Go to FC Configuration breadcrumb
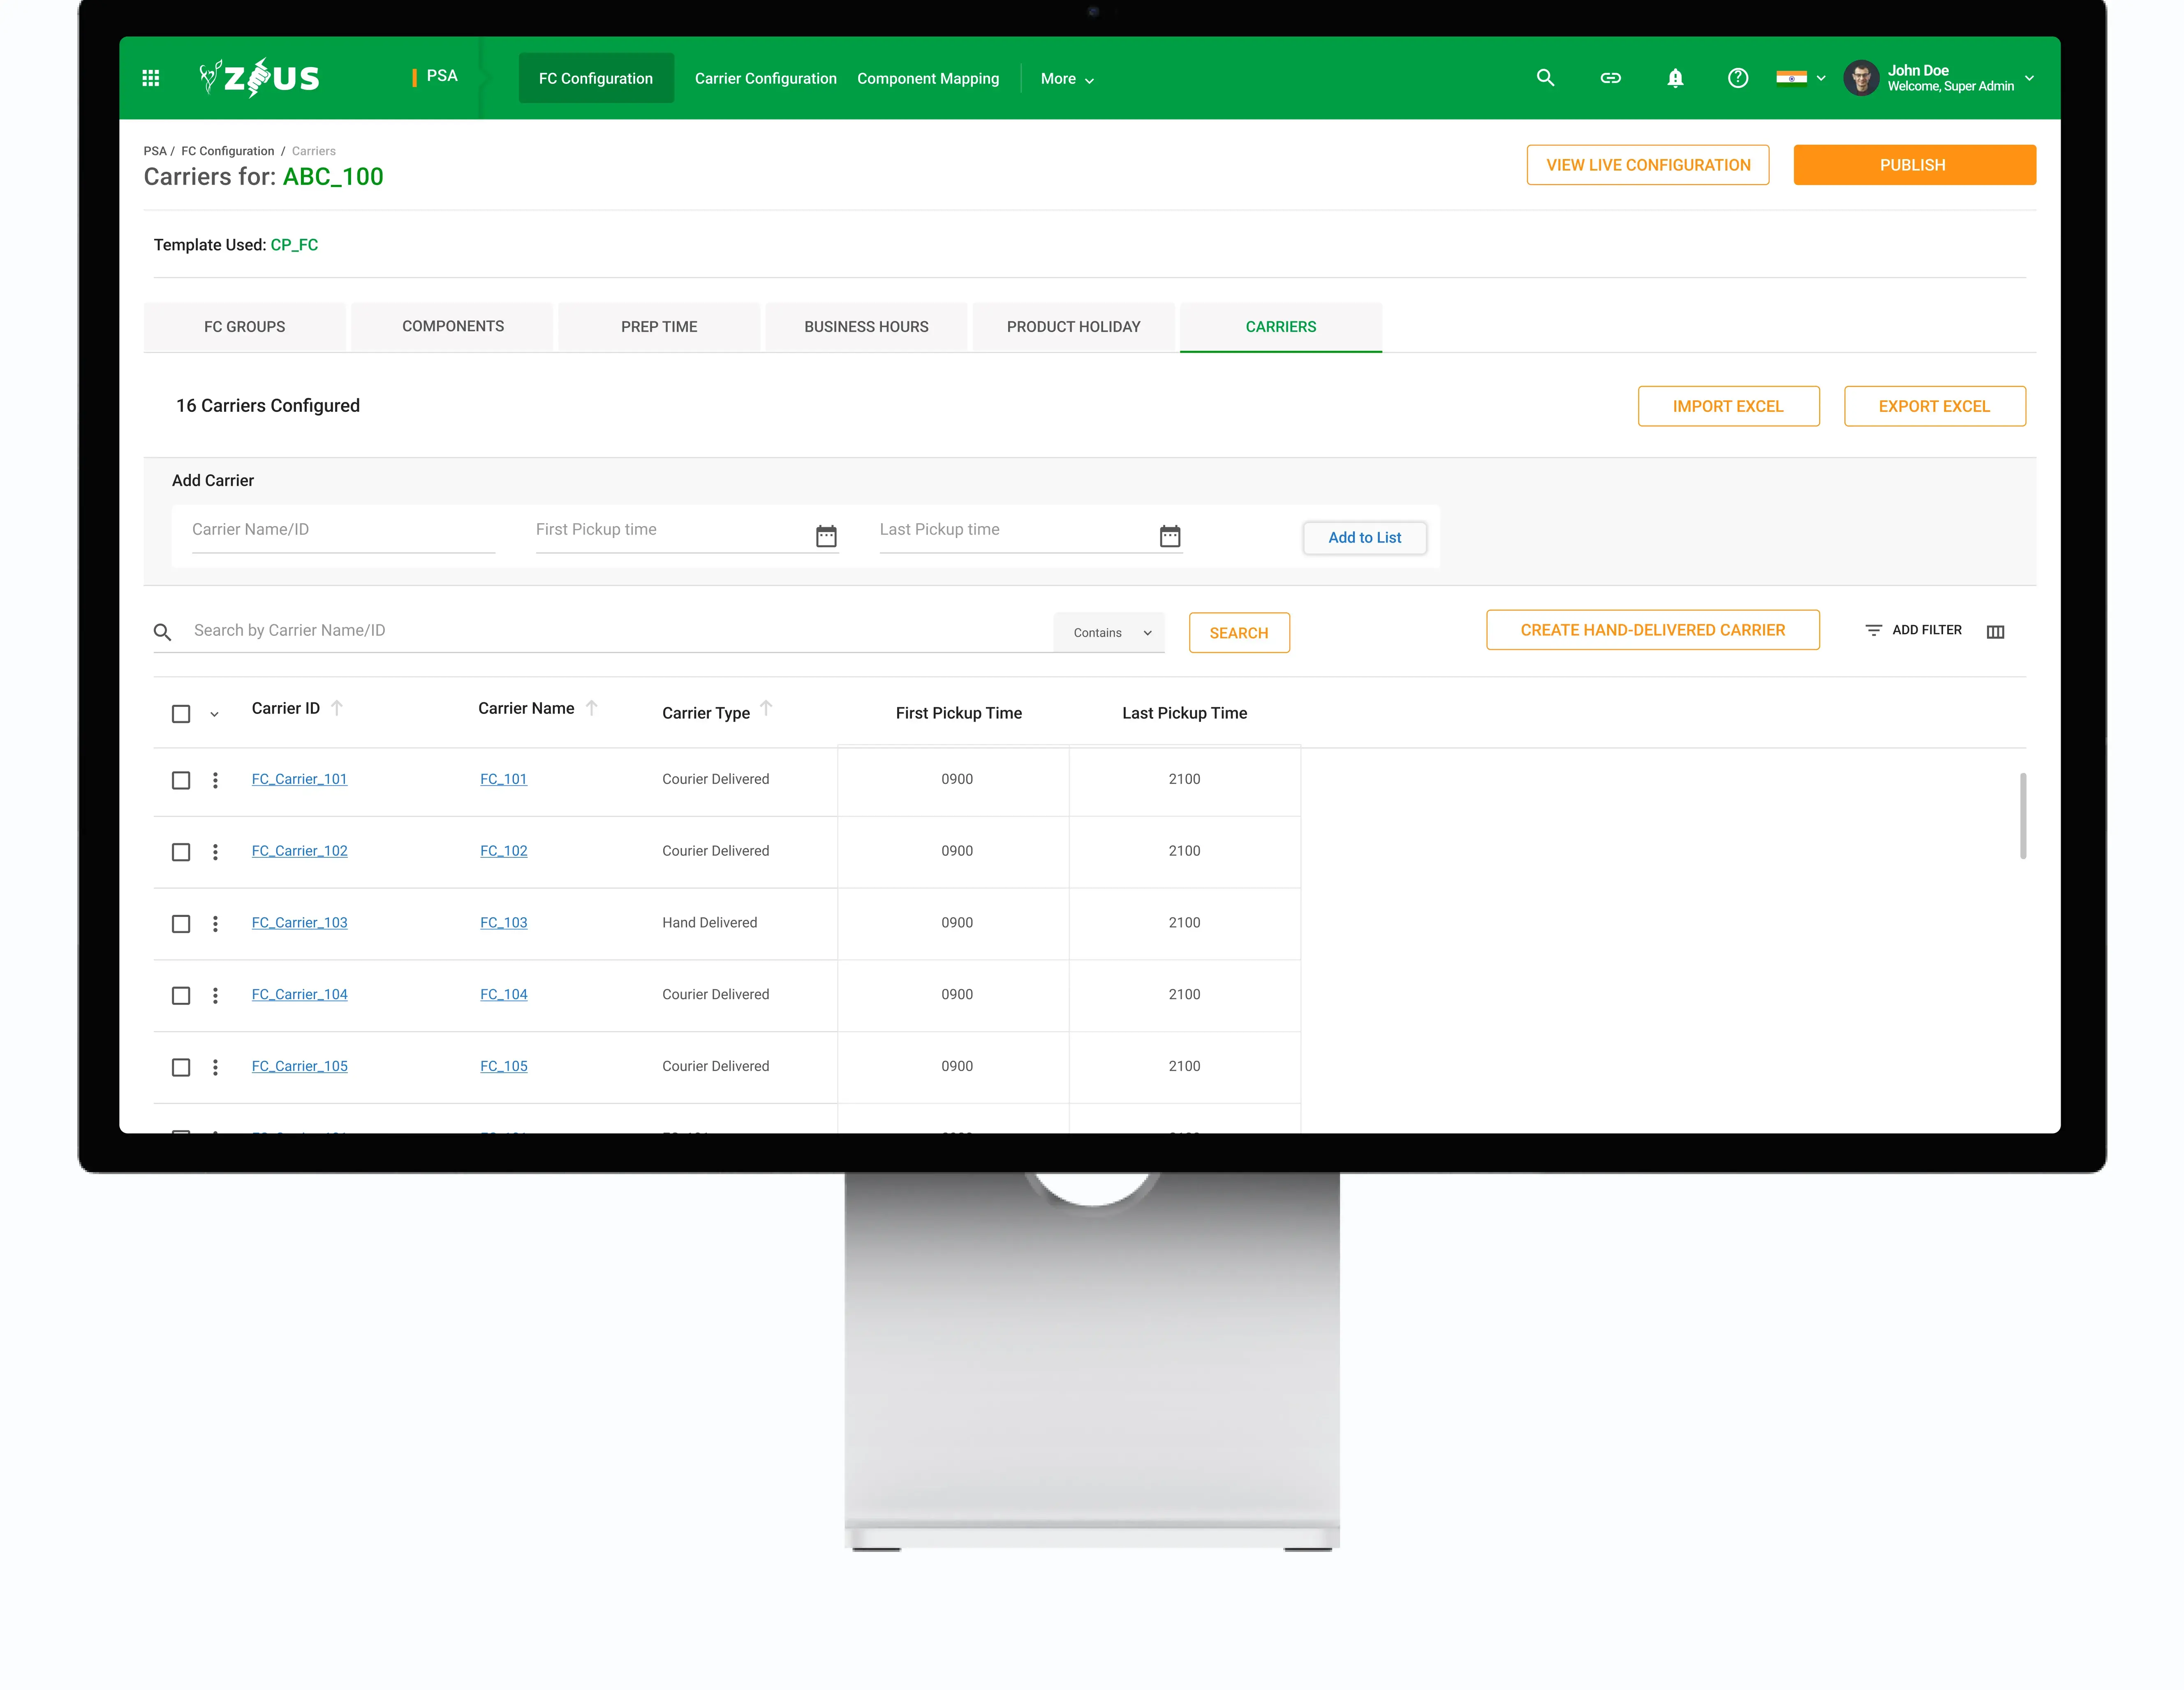The width and height of the screenshot is (2184, 1690). 228,151
